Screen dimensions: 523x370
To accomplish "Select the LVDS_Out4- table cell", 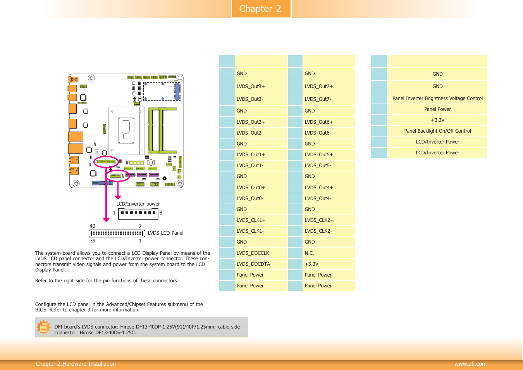I will tap(329, 199).
